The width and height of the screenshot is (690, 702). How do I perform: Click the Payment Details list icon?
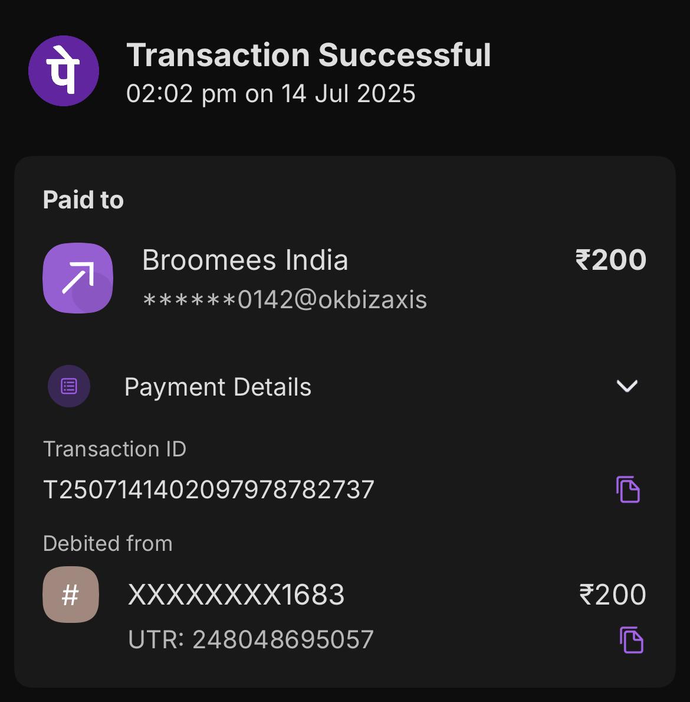tap(69, 386)
